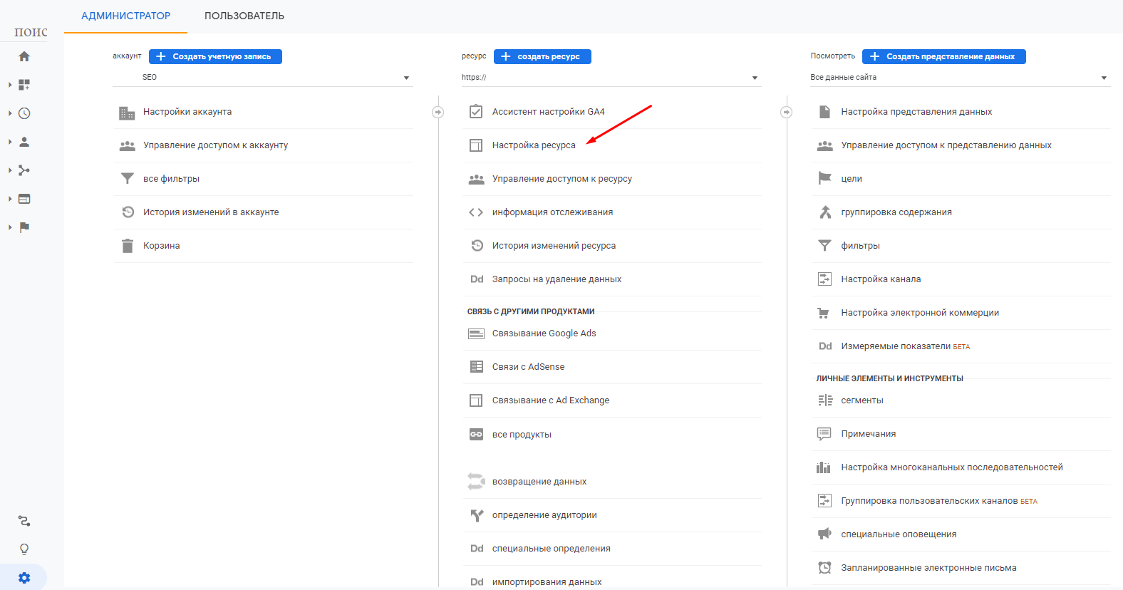Viewport: 1123px width, 590px height.
Task: Select the АДМИНИСТРАТОР tab
Action: click(125, 16)
